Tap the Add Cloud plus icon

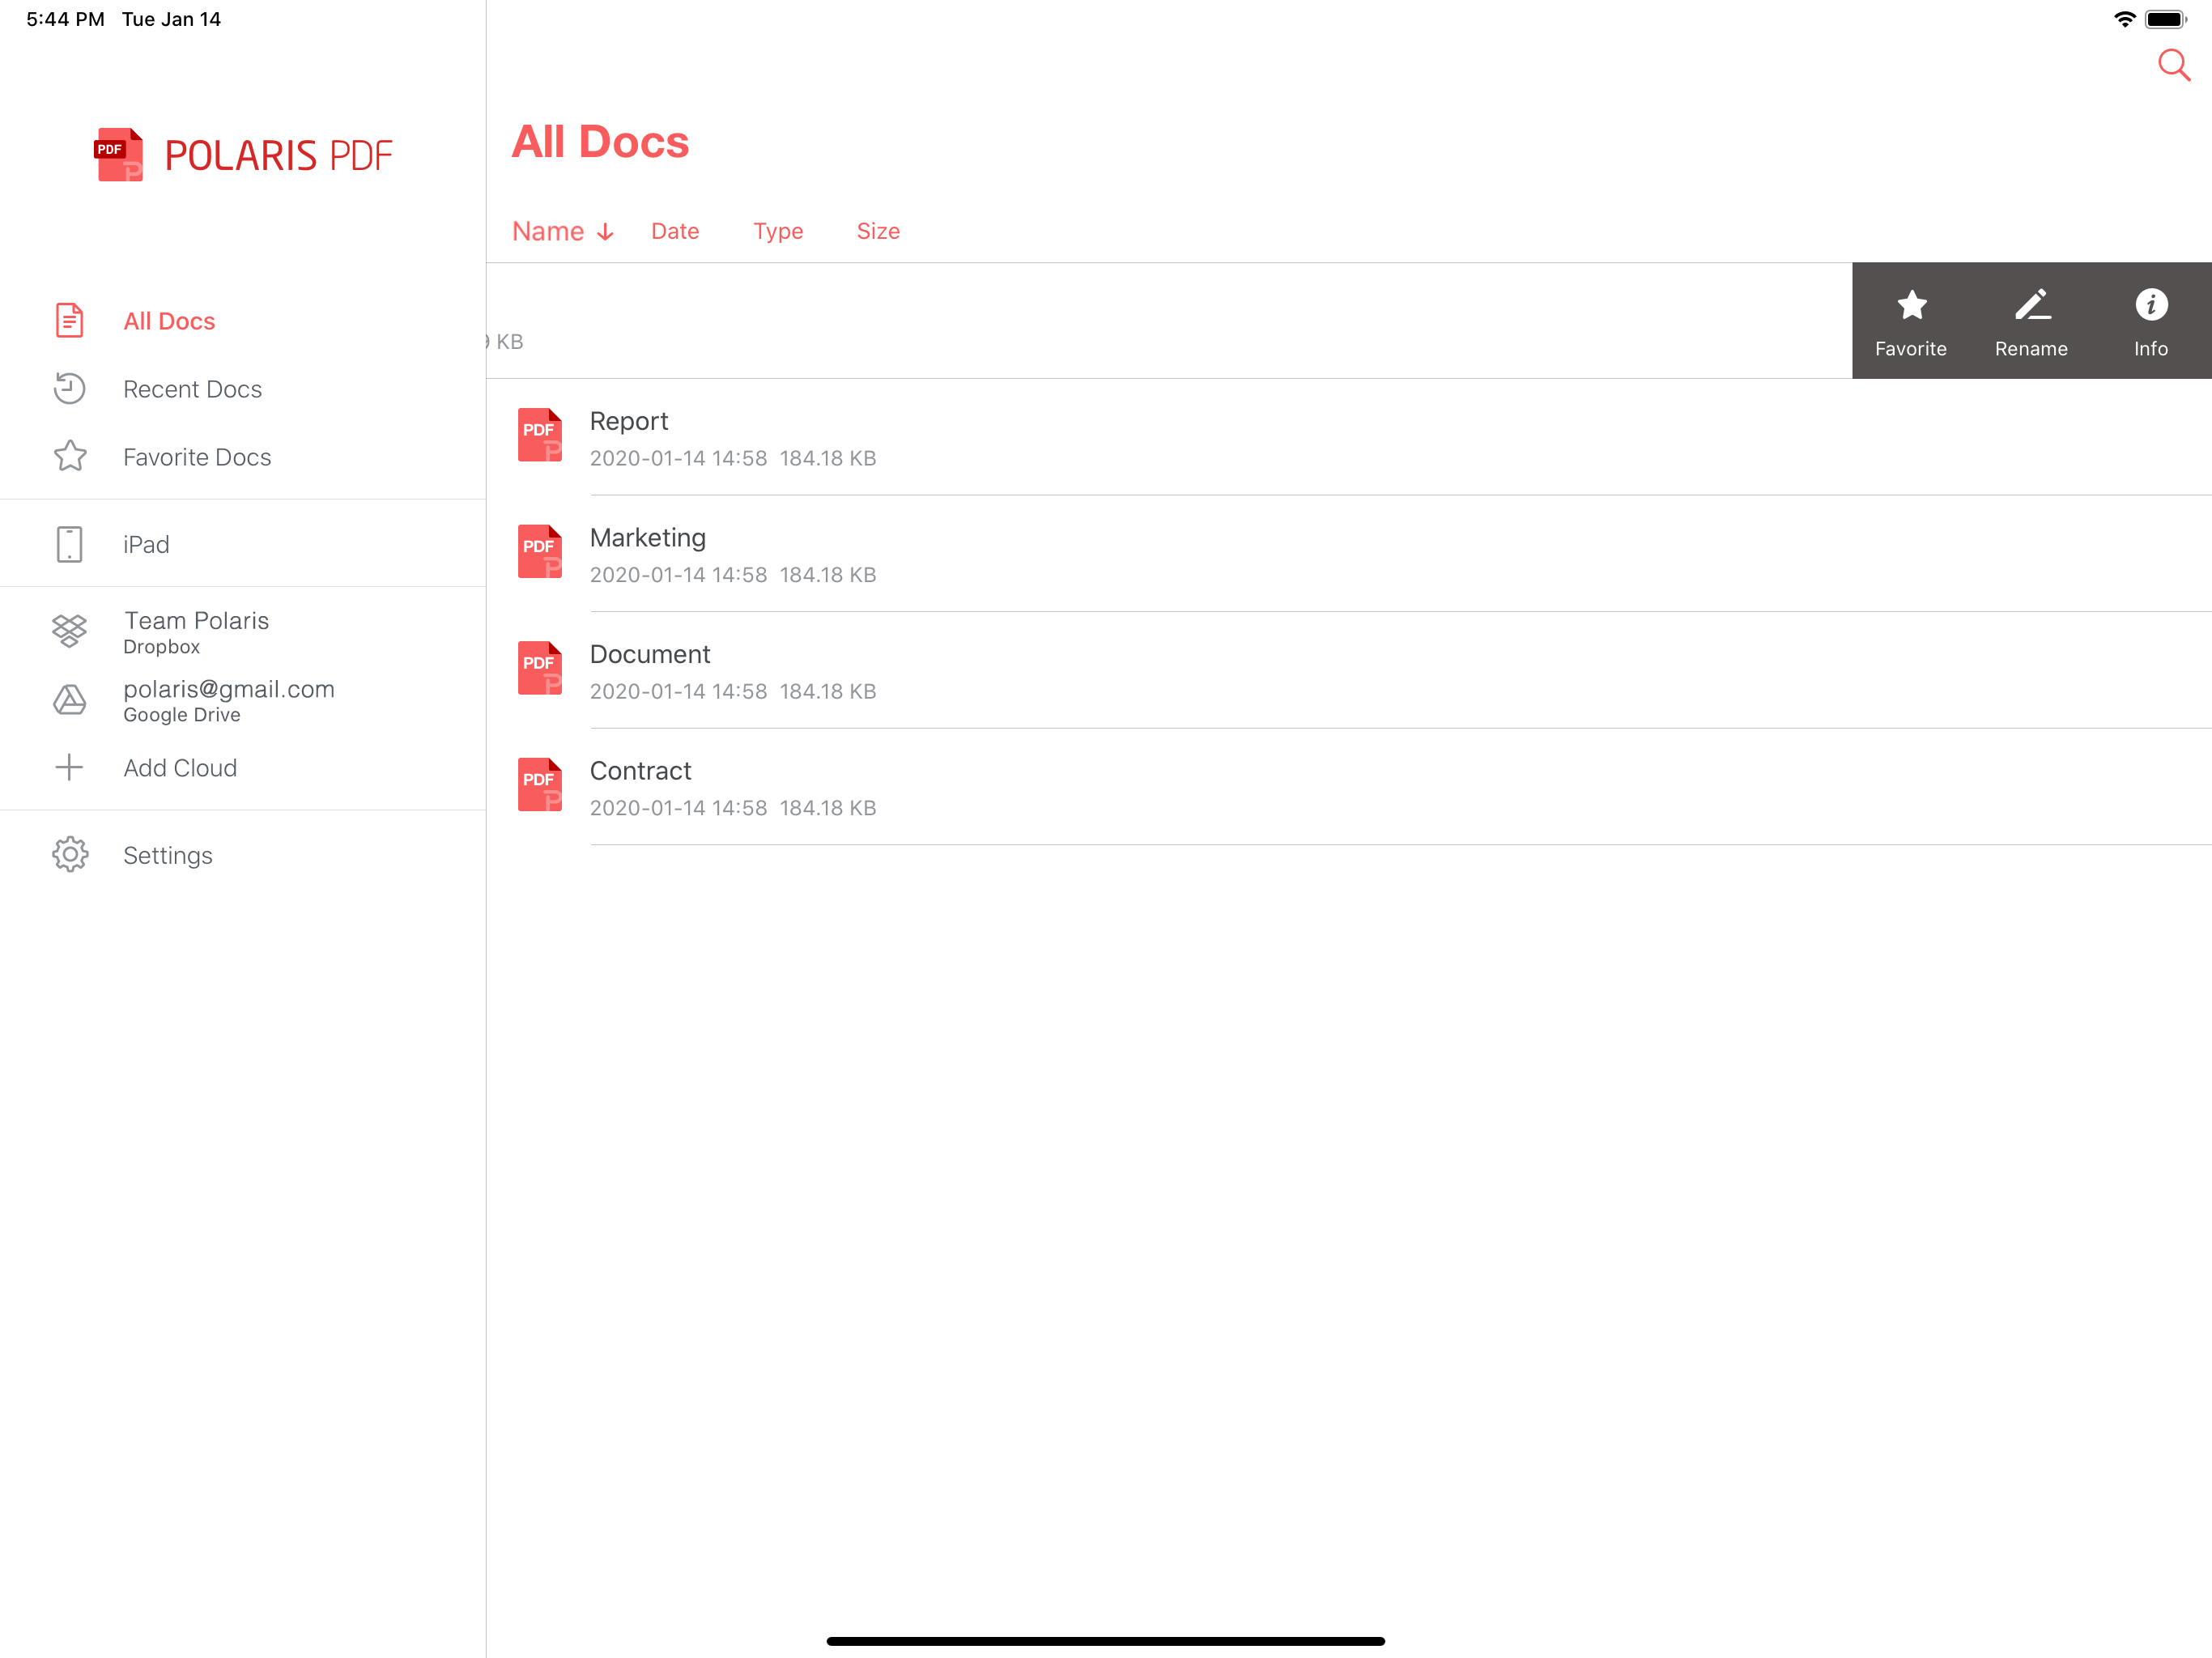[69, 768]
